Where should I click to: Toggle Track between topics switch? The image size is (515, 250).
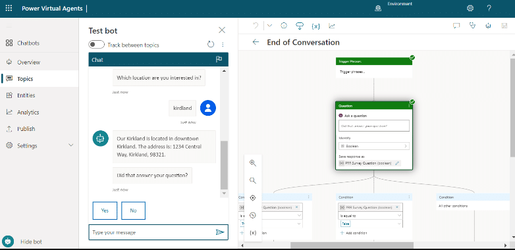click(96, 45)
